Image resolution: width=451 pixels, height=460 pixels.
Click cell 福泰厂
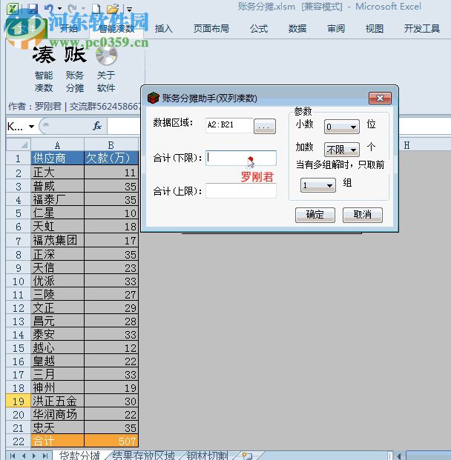(57, 199)
